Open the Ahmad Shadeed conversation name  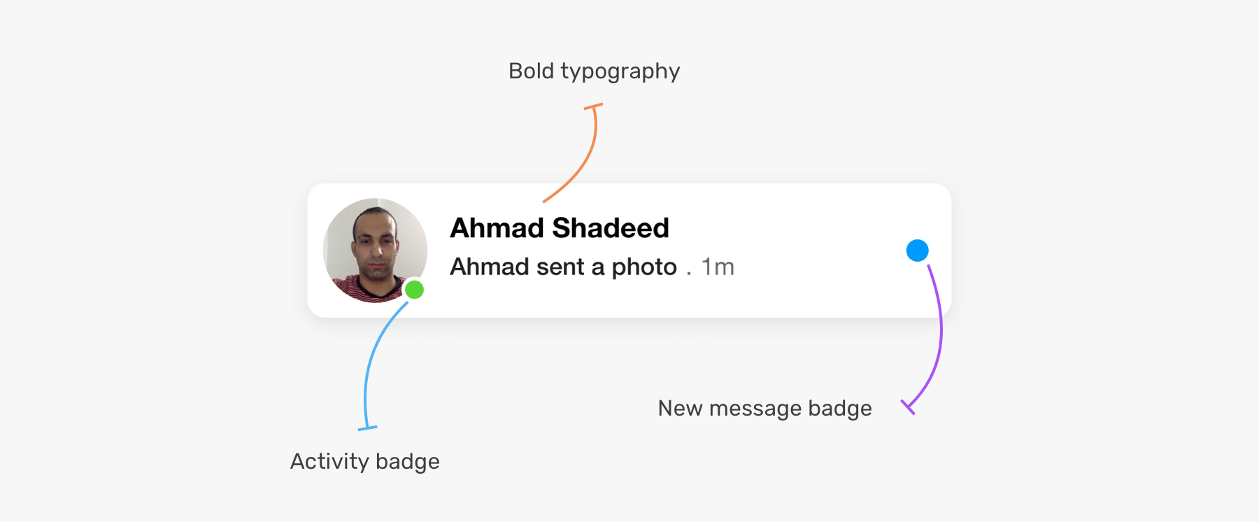[560, 228]
